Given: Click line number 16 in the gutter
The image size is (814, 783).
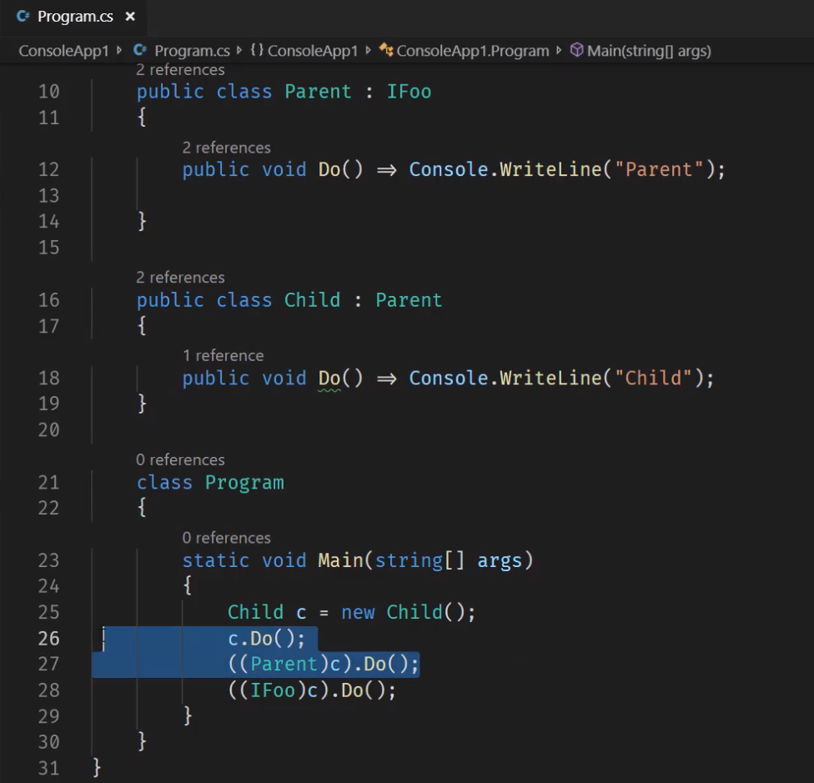Looking at the screenshot, I should (48, 300).
